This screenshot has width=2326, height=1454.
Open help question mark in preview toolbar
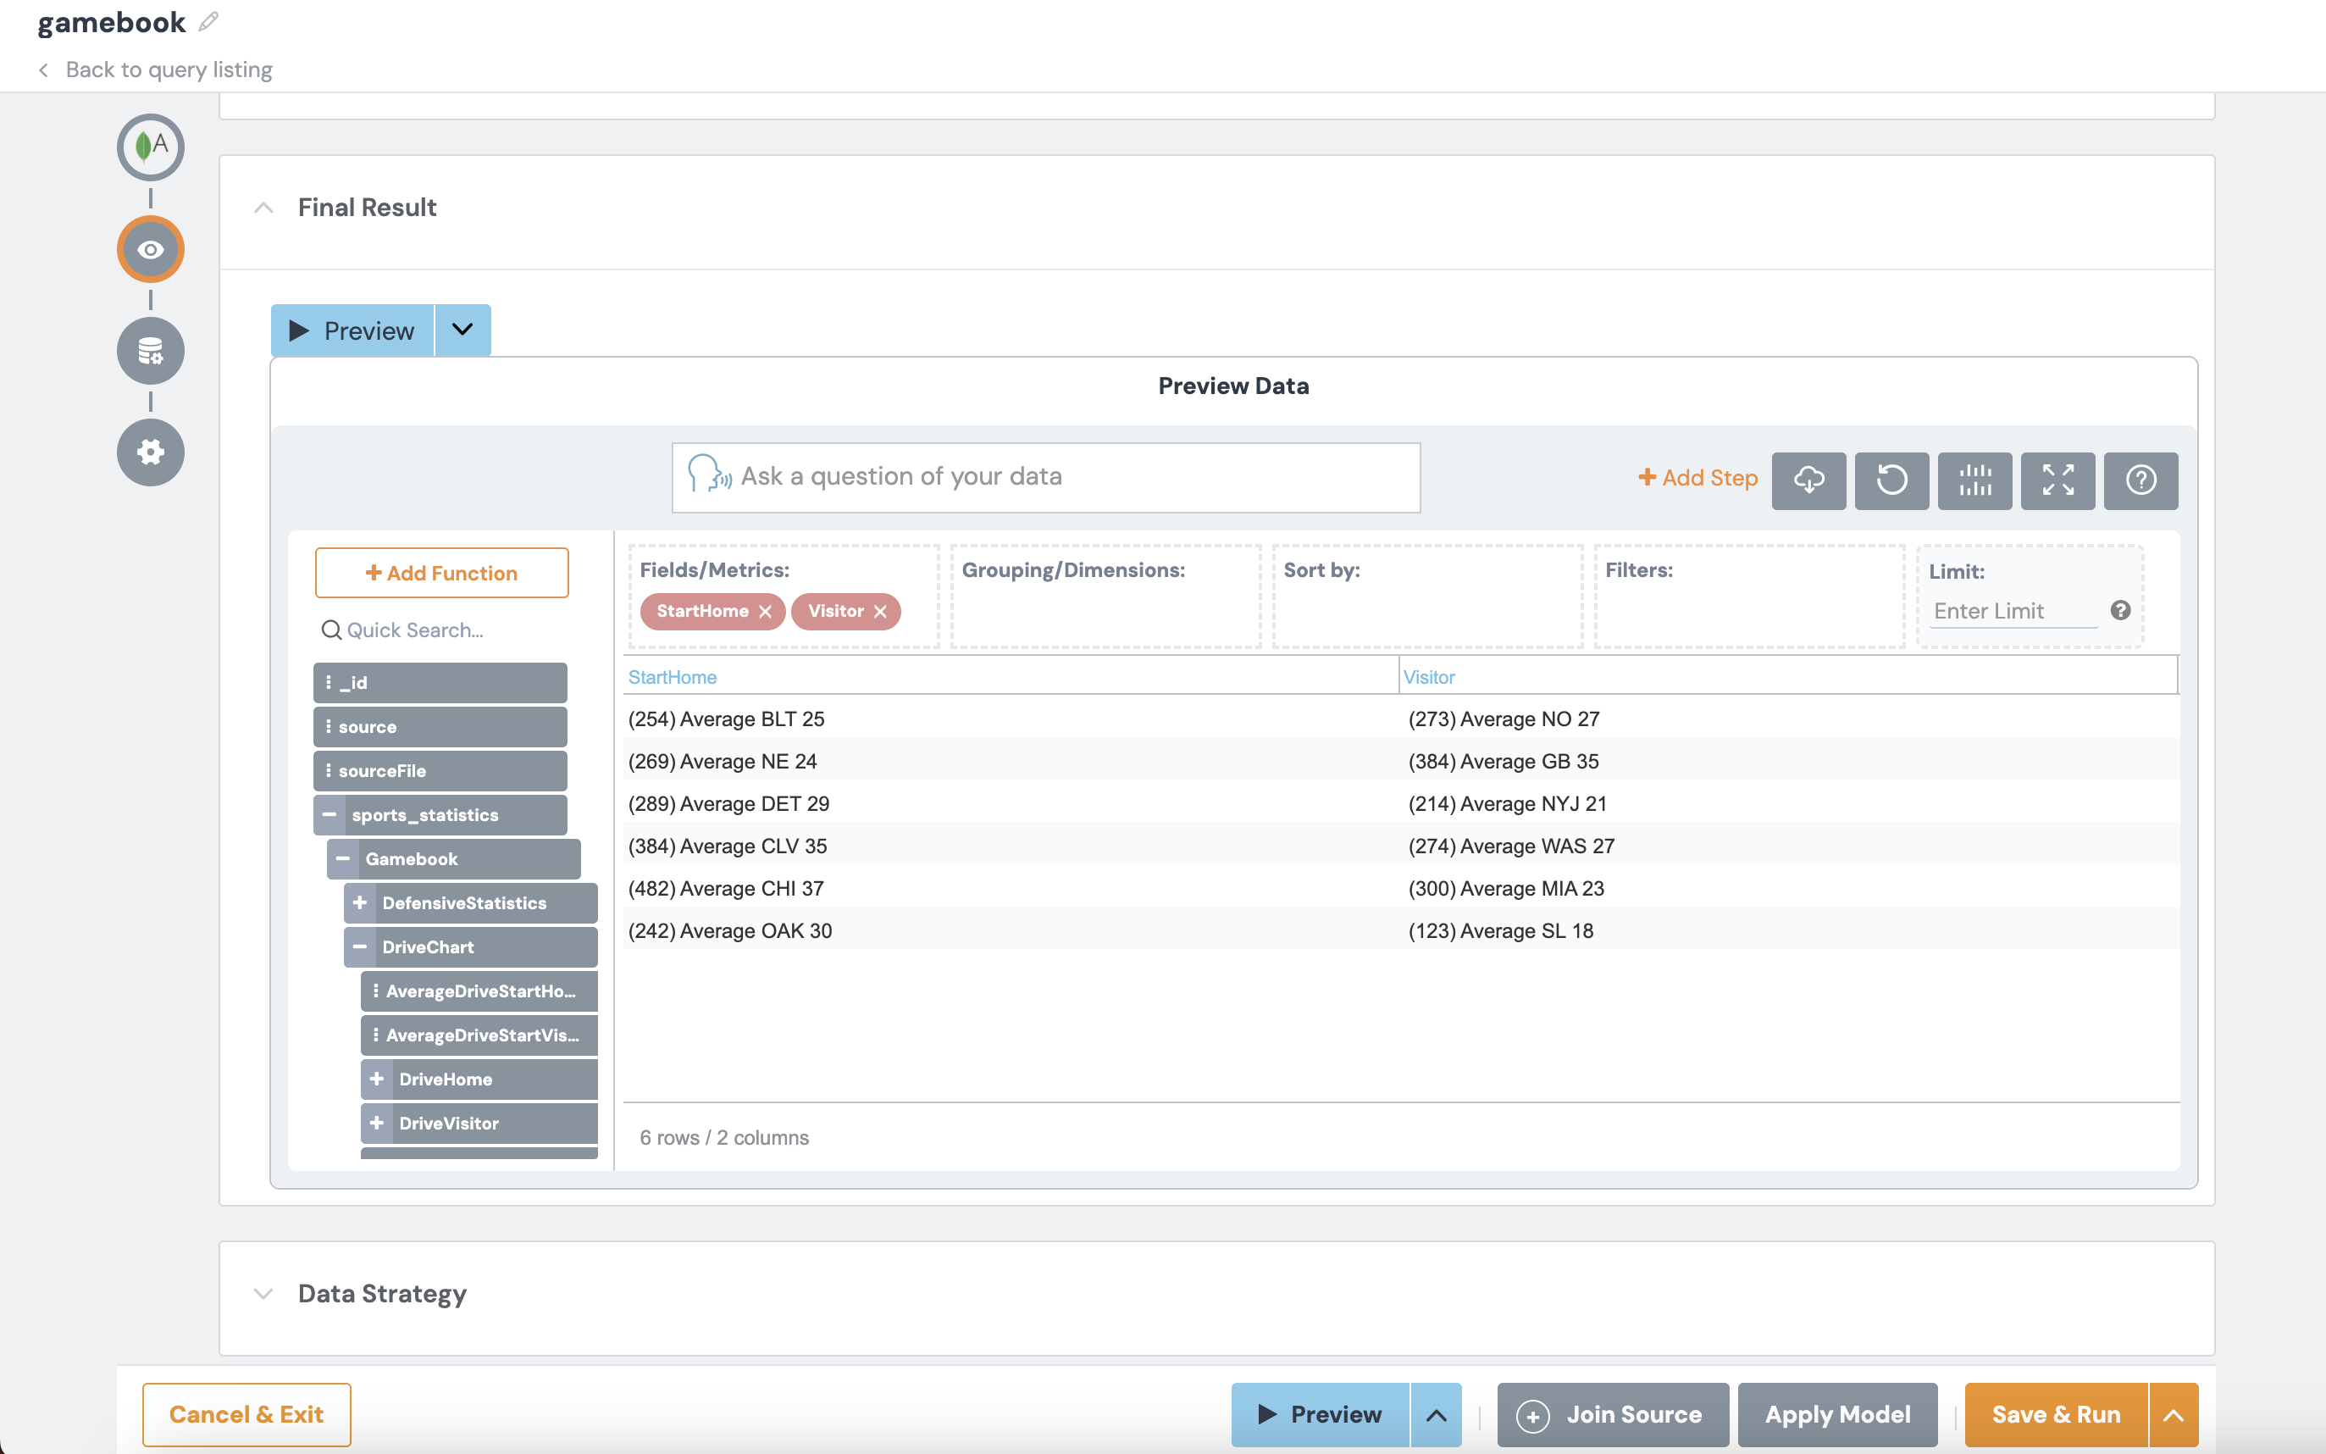pyautogui.click(x=2140, y=480)
